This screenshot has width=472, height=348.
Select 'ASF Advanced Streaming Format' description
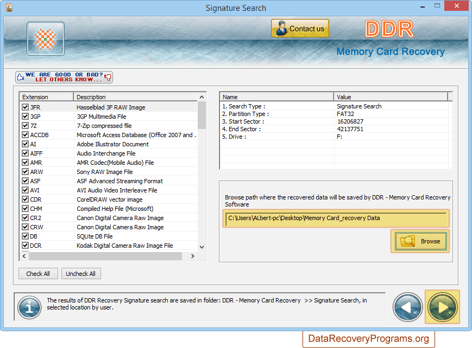tap(119, 181)
